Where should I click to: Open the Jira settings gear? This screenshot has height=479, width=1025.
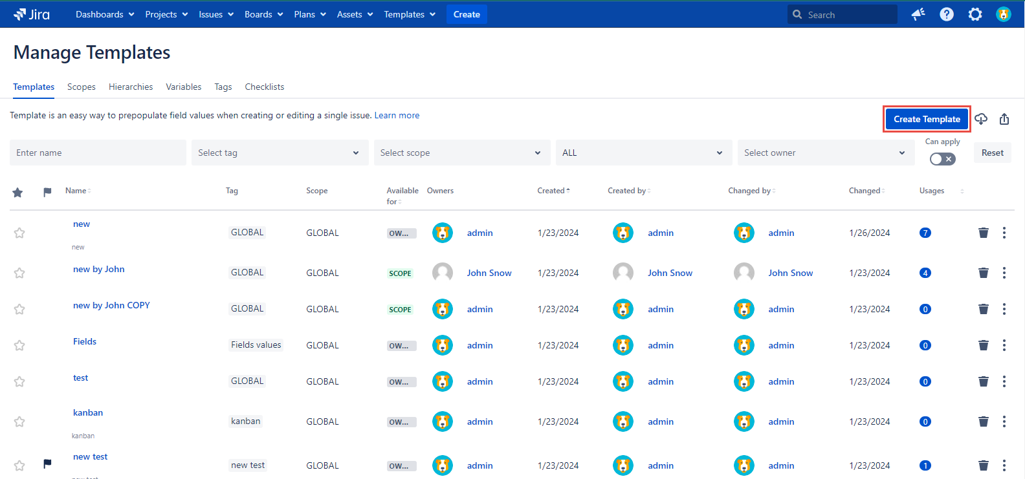point(975,14)
